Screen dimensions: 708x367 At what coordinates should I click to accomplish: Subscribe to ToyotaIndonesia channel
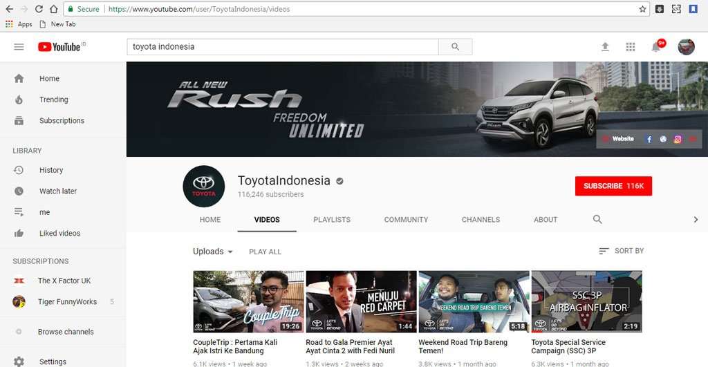pos(613,186)
